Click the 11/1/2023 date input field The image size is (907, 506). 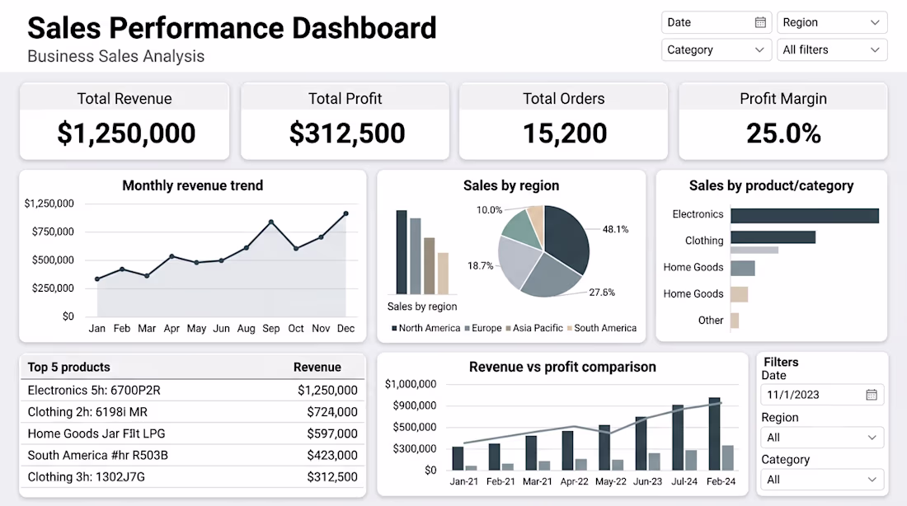pos(822,395)
